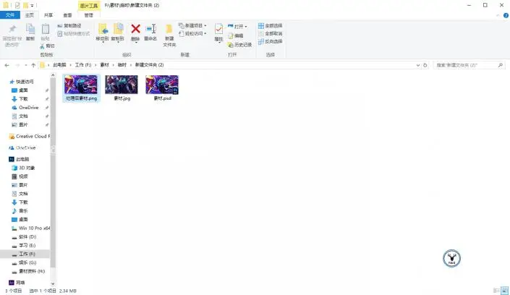Open Creative Cloud Files in navigation pane
The image size is (510, 295).
[30, 136]
